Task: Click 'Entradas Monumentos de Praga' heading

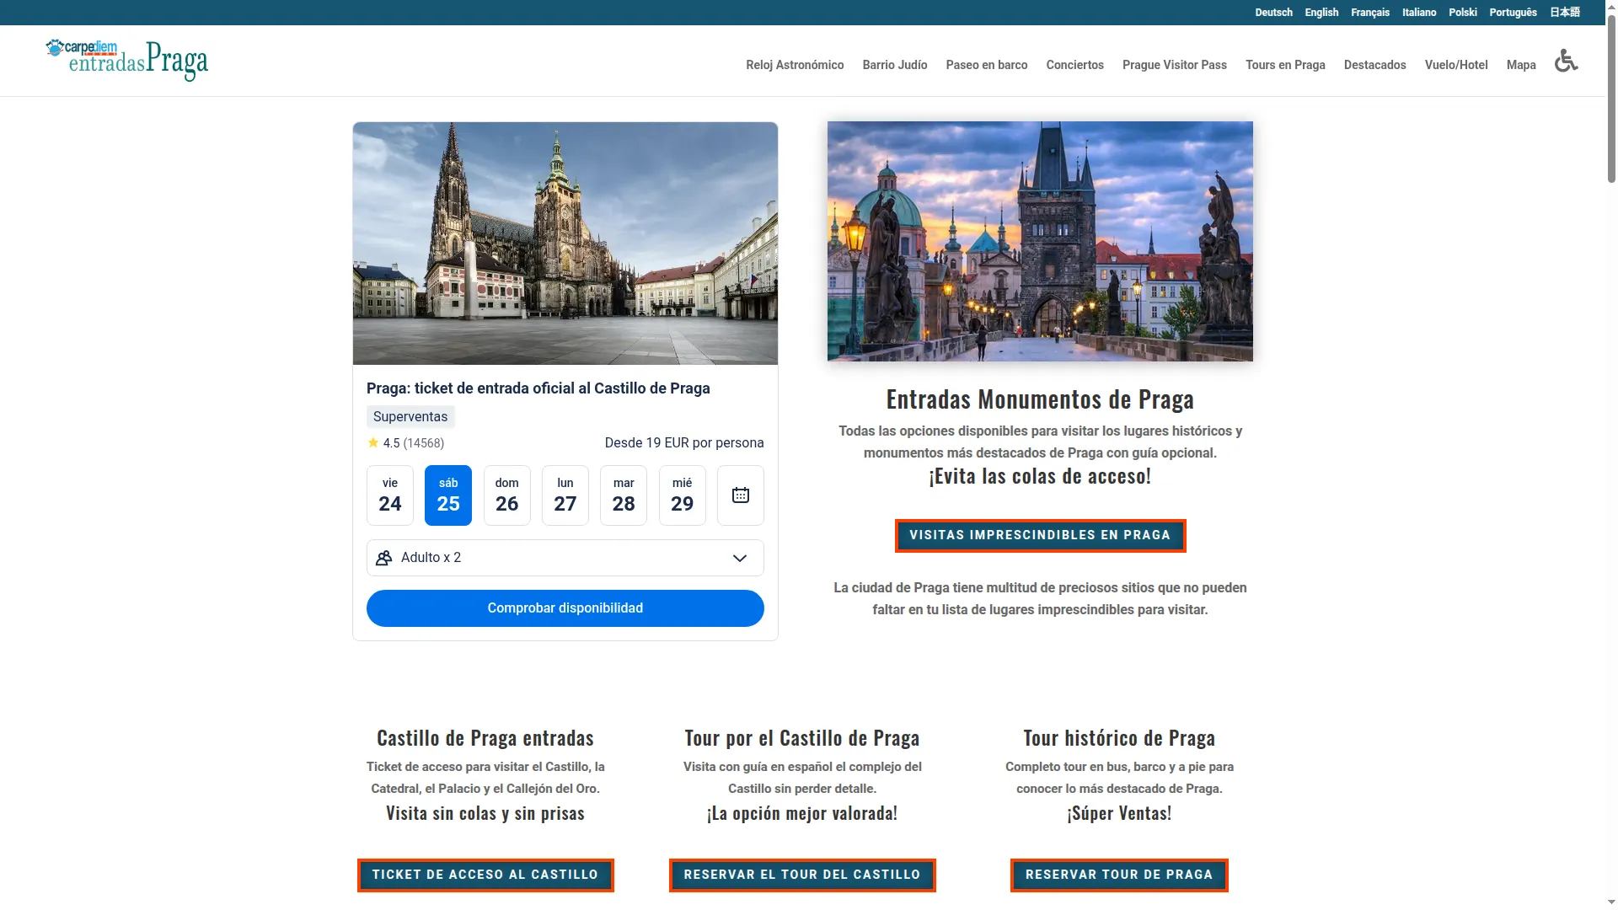Action: click(x=1040, y=399)
